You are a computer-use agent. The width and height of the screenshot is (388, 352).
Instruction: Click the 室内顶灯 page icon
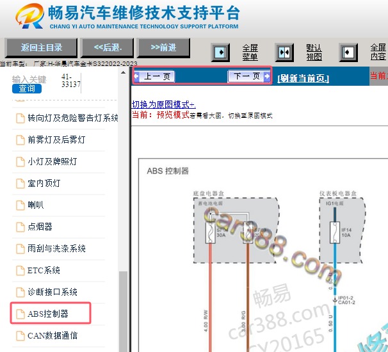pos(20,183)
